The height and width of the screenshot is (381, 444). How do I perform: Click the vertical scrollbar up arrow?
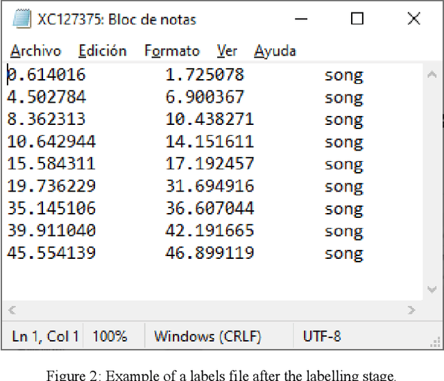(432, 73)
